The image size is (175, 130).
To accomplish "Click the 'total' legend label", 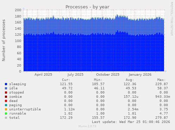I will (x=14, y=118).
